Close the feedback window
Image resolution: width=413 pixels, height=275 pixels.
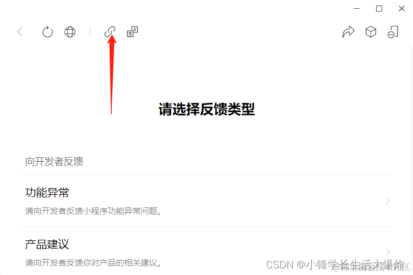tap(401, 8)
